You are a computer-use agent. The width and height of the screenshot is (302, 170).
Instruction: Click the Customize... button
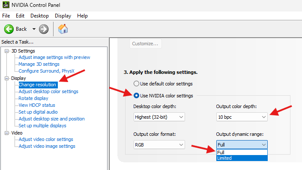point(145,44)
